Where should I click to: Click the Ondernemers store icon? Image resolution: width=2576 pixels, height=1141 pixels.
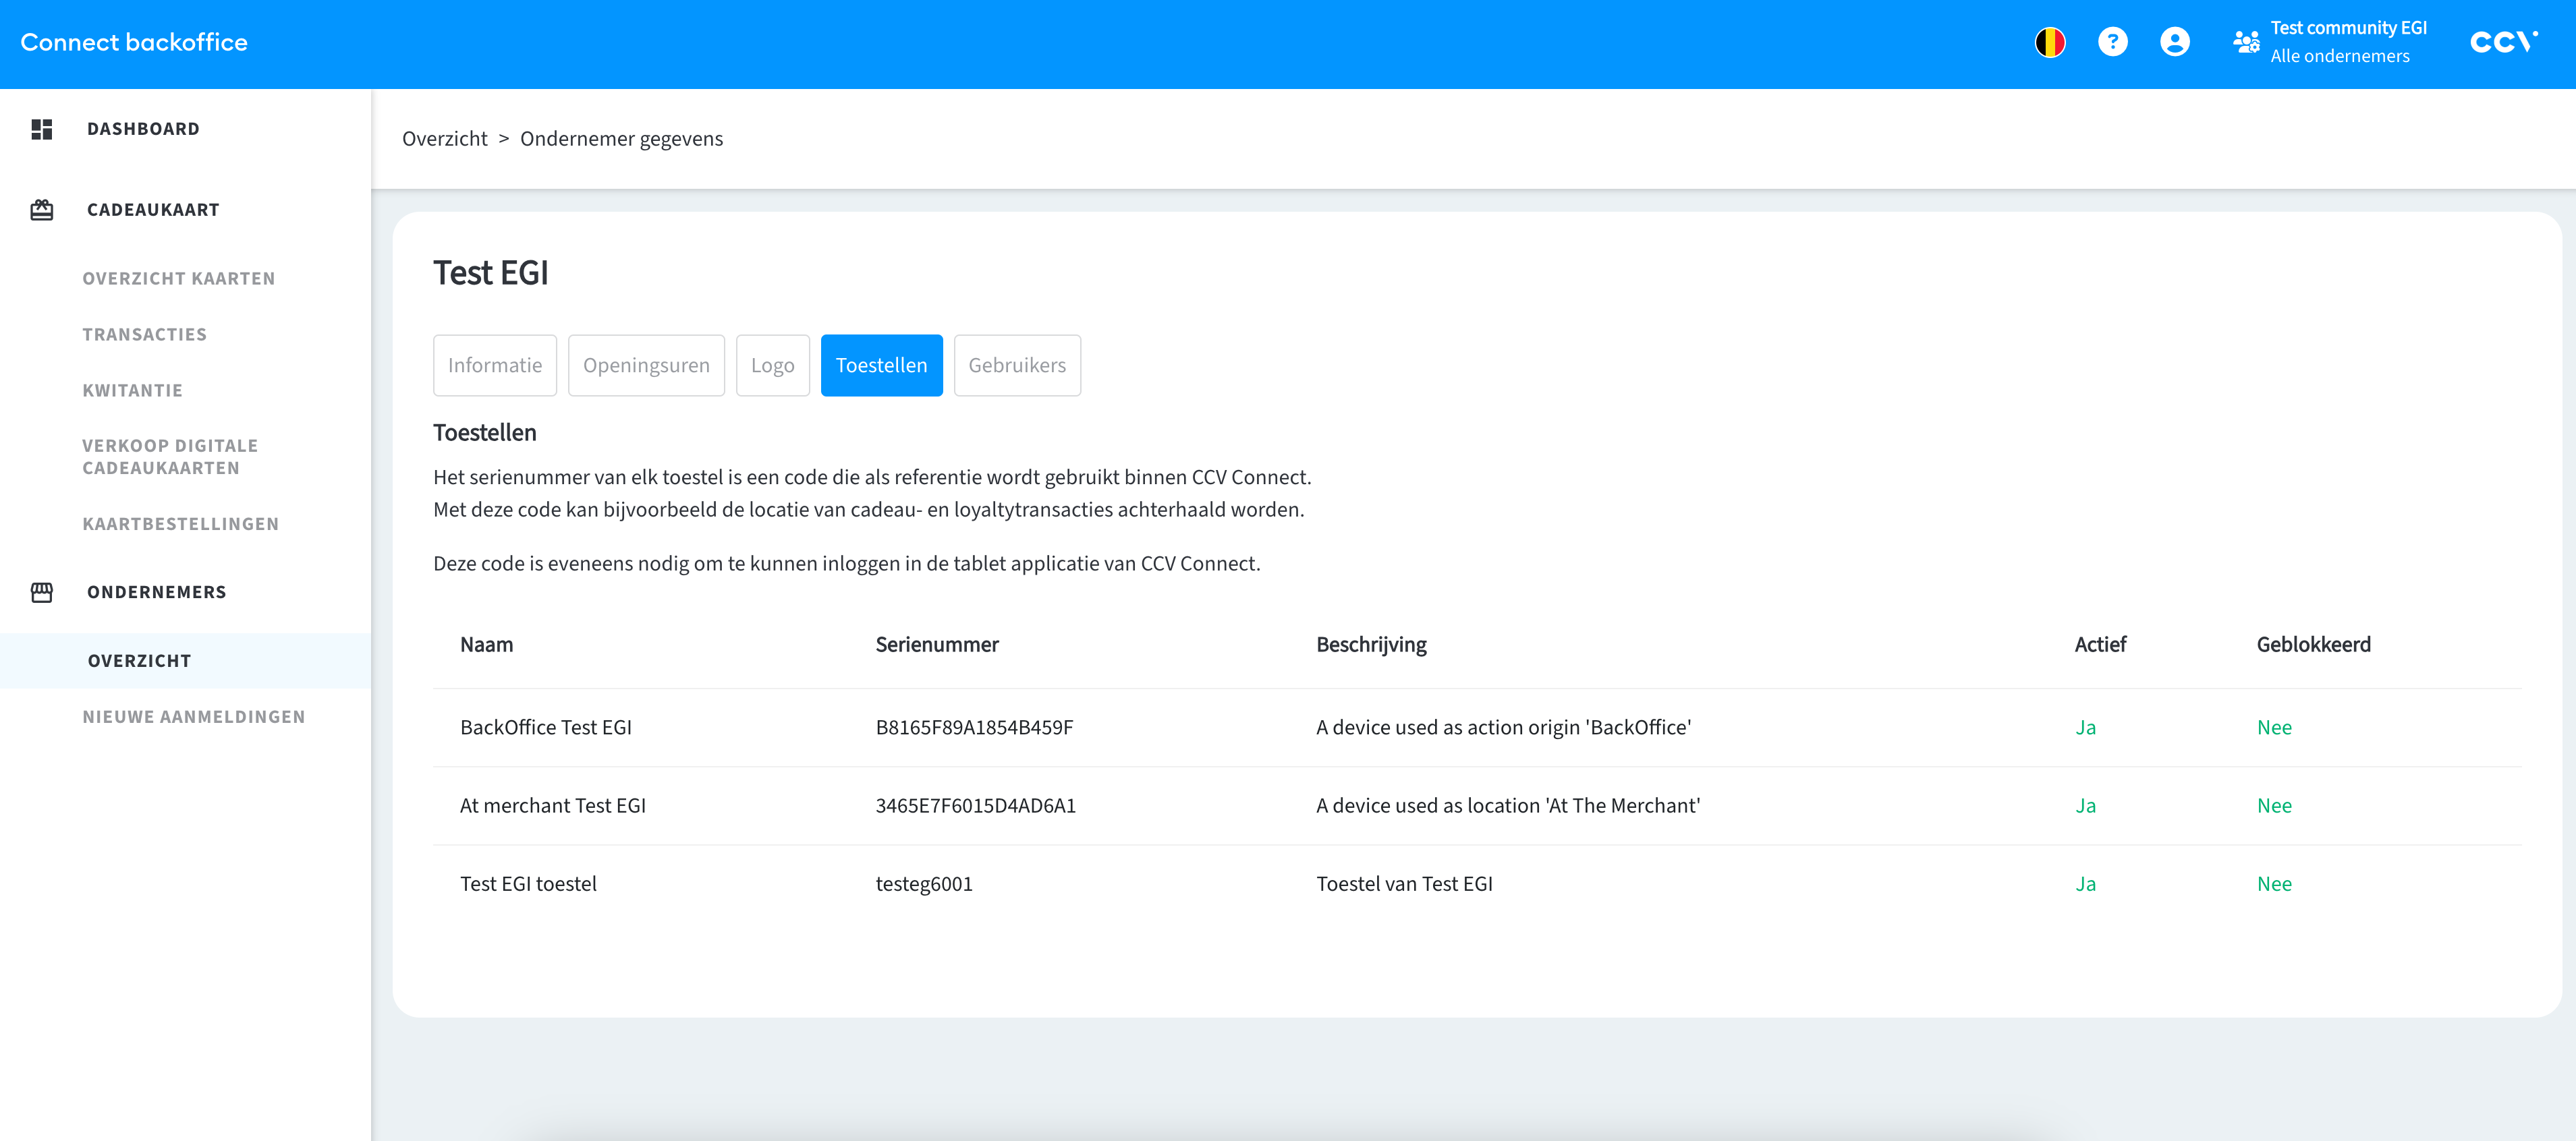[x=42, y=593]
